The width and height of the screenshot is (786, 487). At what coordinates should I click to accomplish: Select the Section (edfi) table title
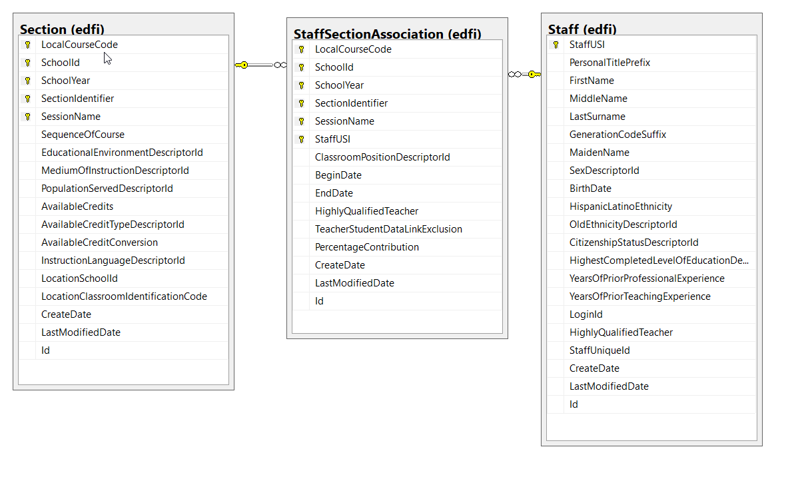pyautogui.click(x=62, y=29)
